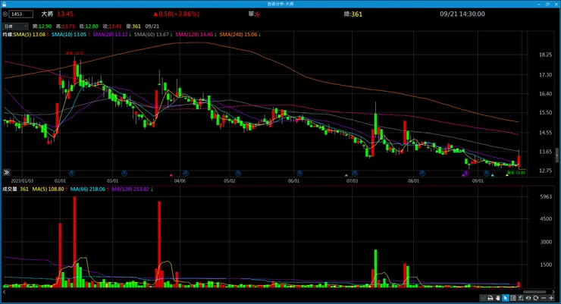Click the MA(66) 218.06 volume label

point(88,189)
